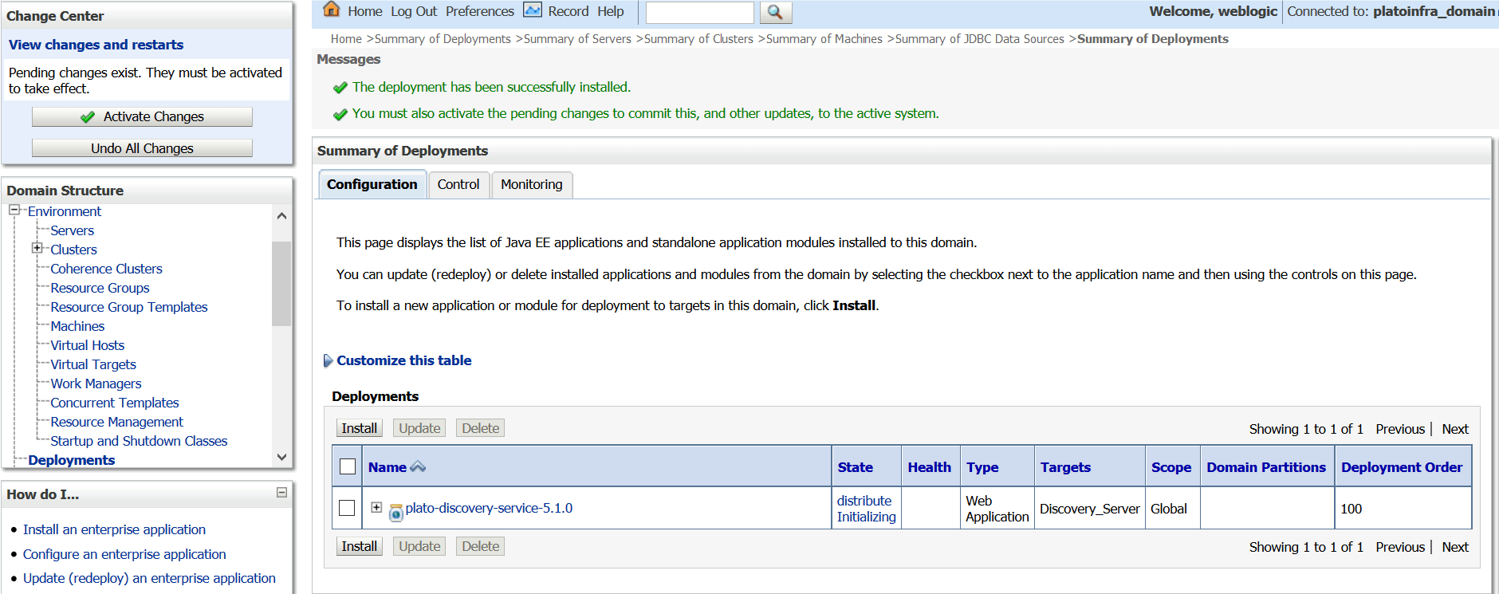
Task: Expand the Clusters tree node
Action: [x=37, y=249]
